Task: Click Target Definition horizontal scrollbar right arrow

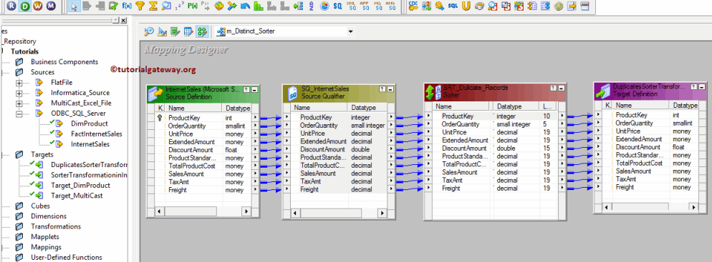Action: point(693,207)
